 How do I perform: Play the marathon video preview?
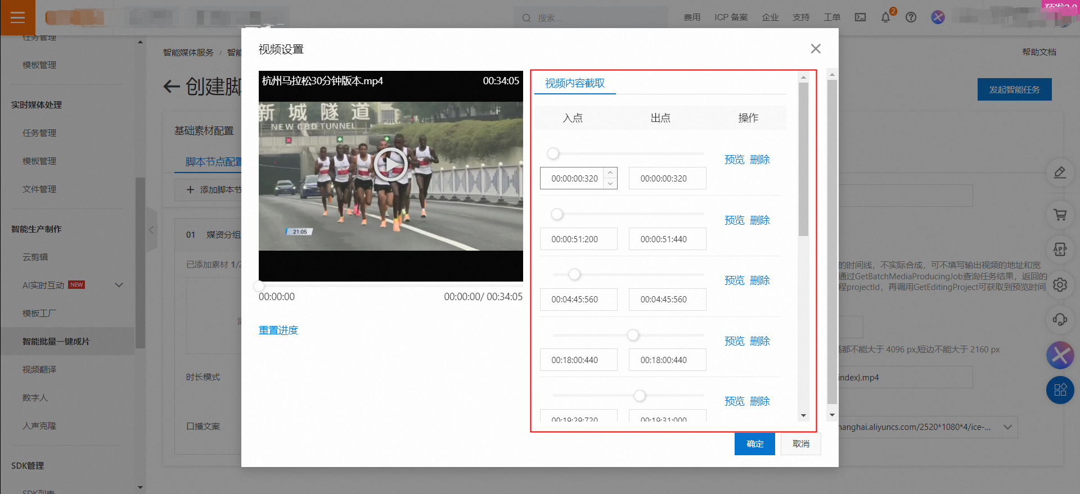390,165
